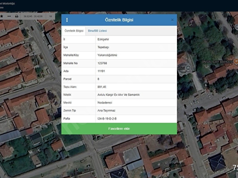Click the Mevkii value Nodaderesi
Image resolution: width=238 pixels, height=178 pixels.
pyautogui.click(x=105, y=103)
